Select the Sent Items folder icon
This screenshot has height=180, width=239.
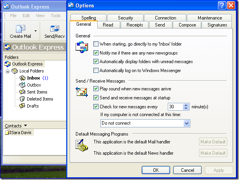pos(23,92)
